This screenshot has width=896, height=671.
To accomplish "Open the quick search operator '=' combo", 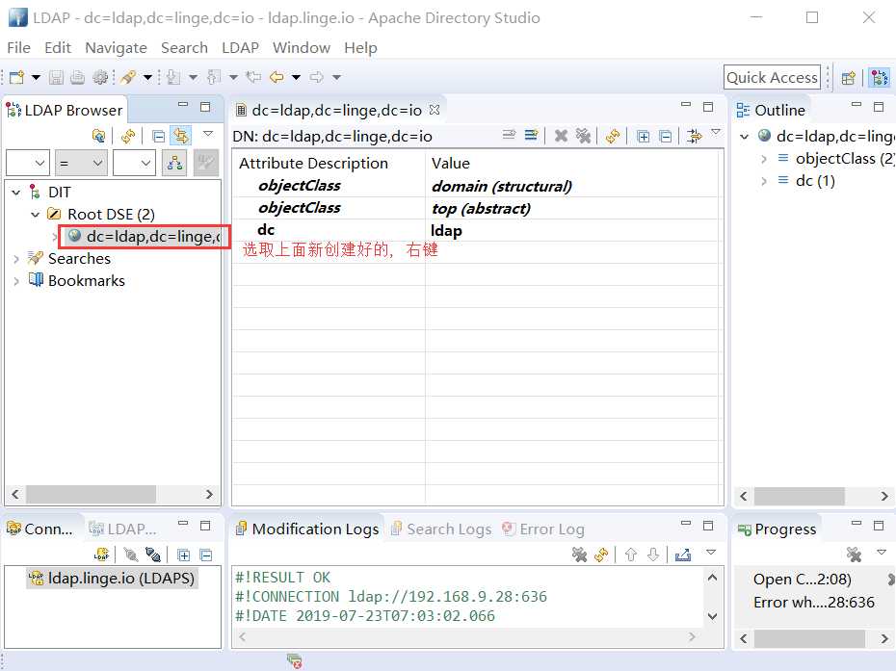I will coord(81,164).
